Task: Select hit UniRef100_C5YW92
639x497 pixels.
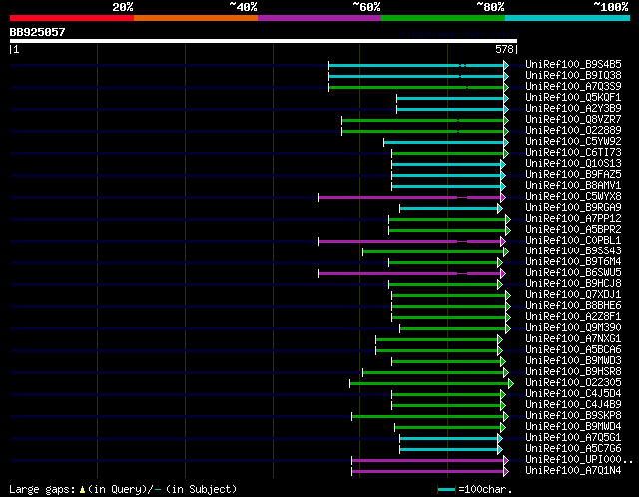Action: pos(573,142)
